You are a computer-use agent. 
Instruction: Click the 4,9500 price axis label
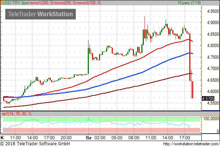(213, 11)
